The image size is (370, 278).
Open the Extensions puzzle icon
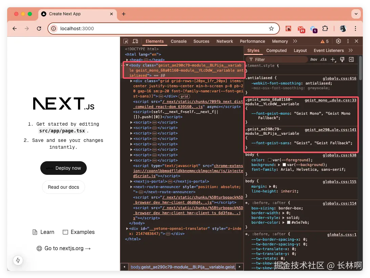[x=325, y=29]
